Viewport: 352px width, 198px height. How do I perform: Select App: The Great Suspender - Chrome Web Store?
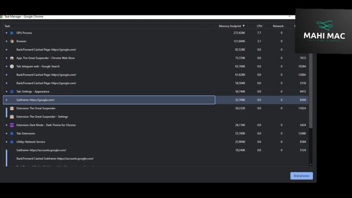click(156, 58)
